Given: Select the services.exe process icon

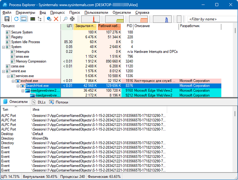Looking at the screenshot, I should pyautogui.click(x=13, y=76).
